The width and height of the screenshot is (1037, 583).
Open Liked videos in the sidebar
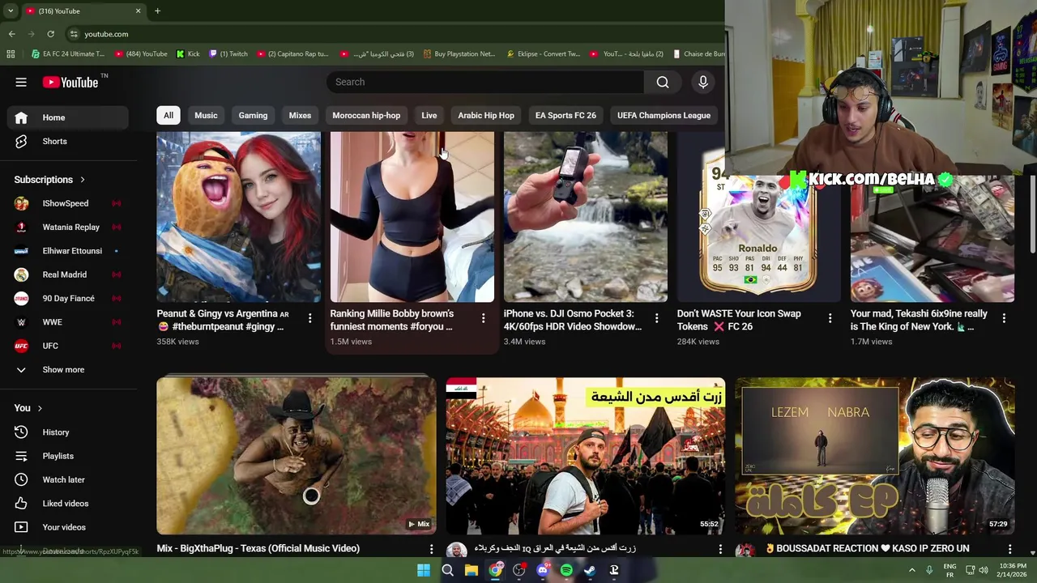point(70,504)
